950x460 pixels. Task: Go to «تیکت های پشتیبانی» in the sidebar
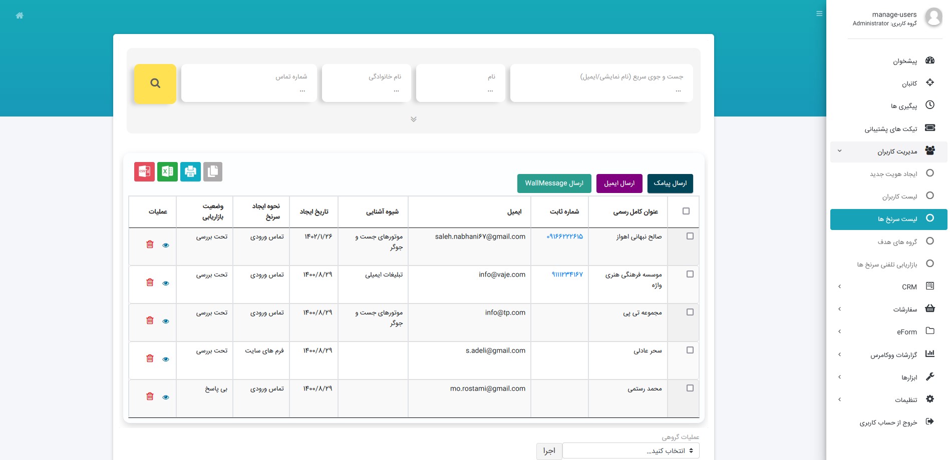pyautogui.click(x=890, y=128)
